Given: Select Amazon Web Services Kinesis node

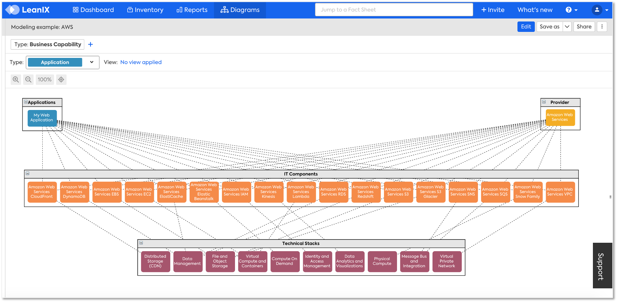Looking at the screenshot, I should click(x=268, y=192).
